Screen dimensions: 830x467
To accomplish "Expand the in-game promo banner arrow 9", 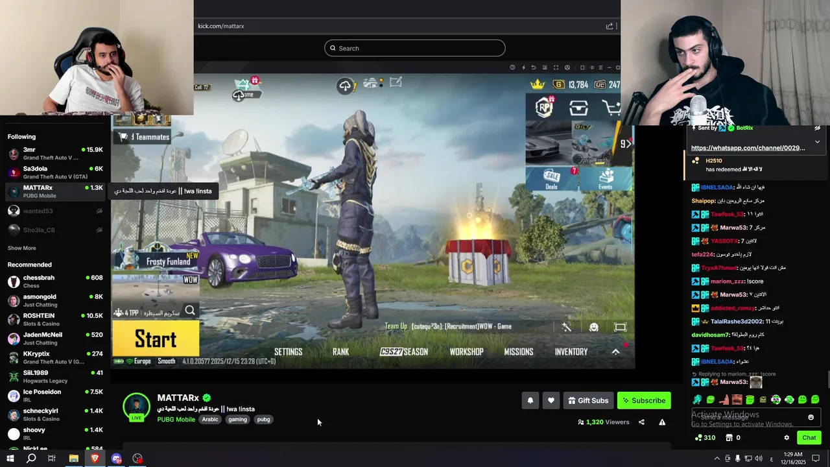I will (626, 144).
